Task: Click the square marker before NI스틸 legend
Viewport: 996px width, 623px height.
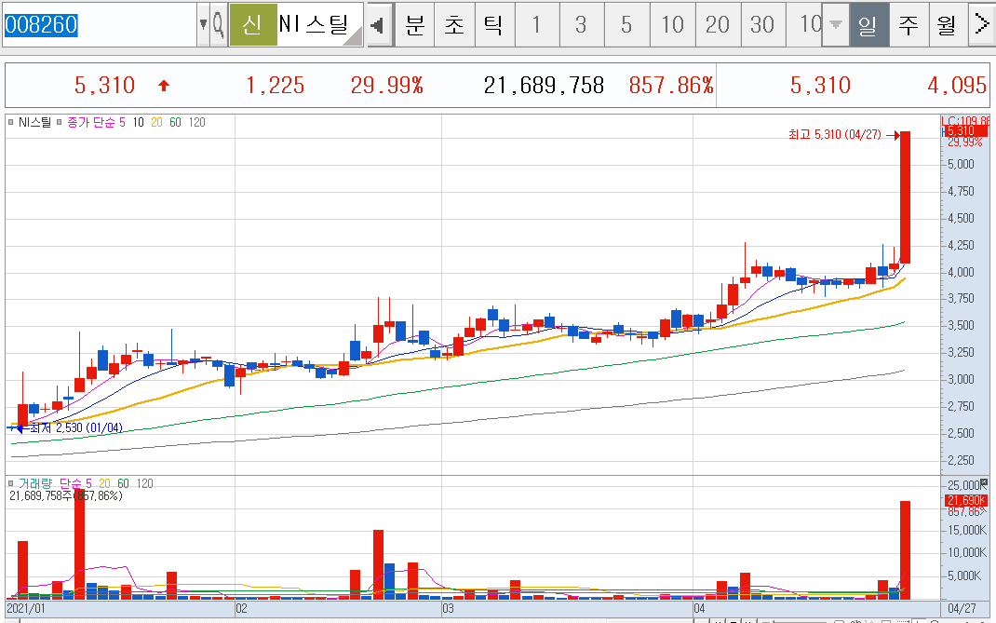Action: click(x=11, y=122)
